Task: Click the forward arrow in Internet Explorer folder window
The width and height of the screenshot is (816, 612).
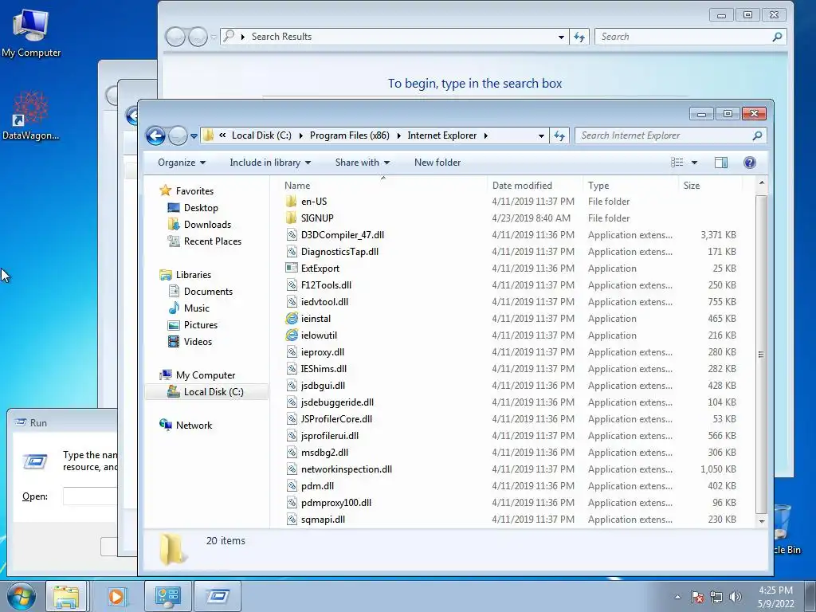Action: click(178, 135)
